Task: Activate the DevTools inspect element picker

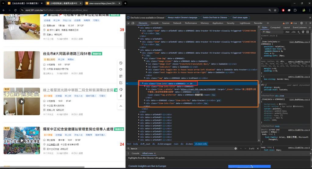Action: 128,23
